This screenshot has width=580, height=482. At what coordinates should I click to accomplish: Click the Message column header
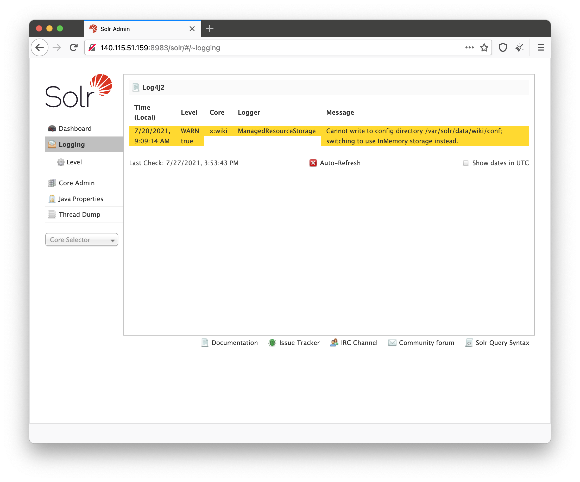click(x=340, y=112)
